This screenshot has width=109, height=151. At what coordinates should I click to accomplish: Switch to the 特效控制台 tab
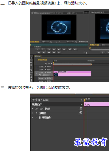pyautogui.click(x=60, y=13)
